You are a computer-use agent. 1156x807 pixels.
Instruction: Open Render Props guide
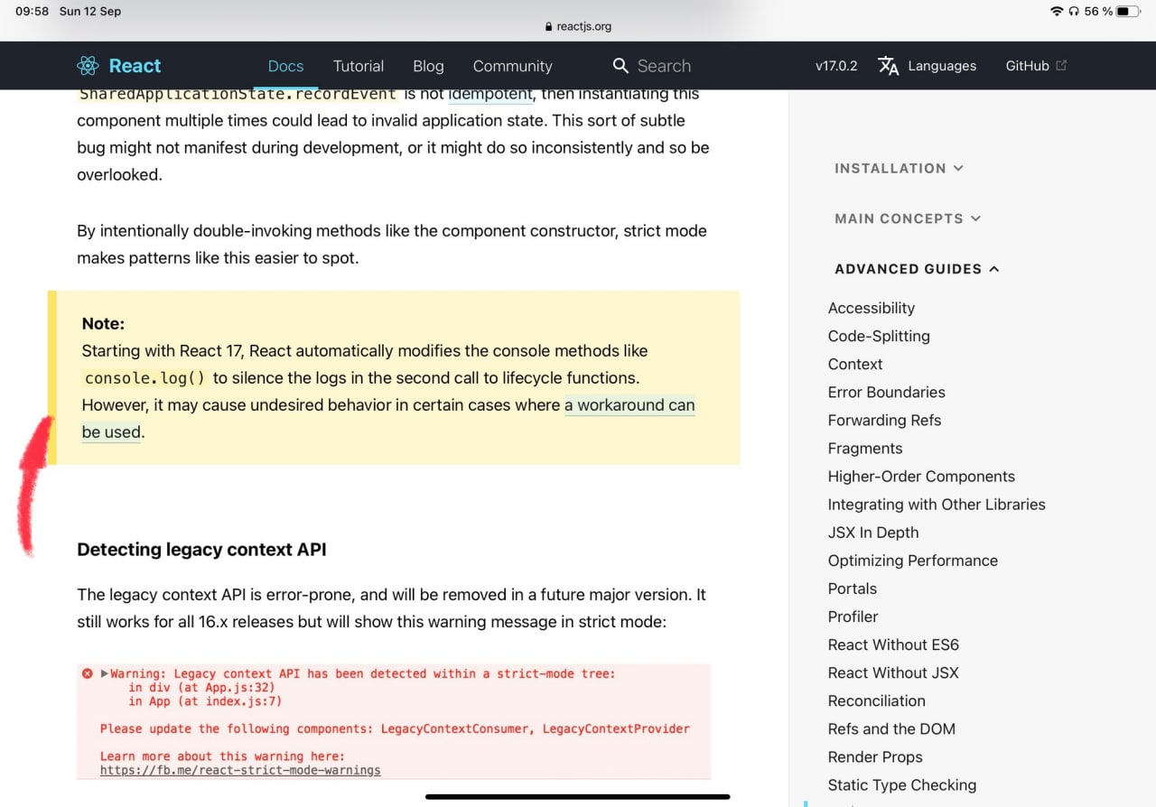pyautogui.click(x=875, y=756)
